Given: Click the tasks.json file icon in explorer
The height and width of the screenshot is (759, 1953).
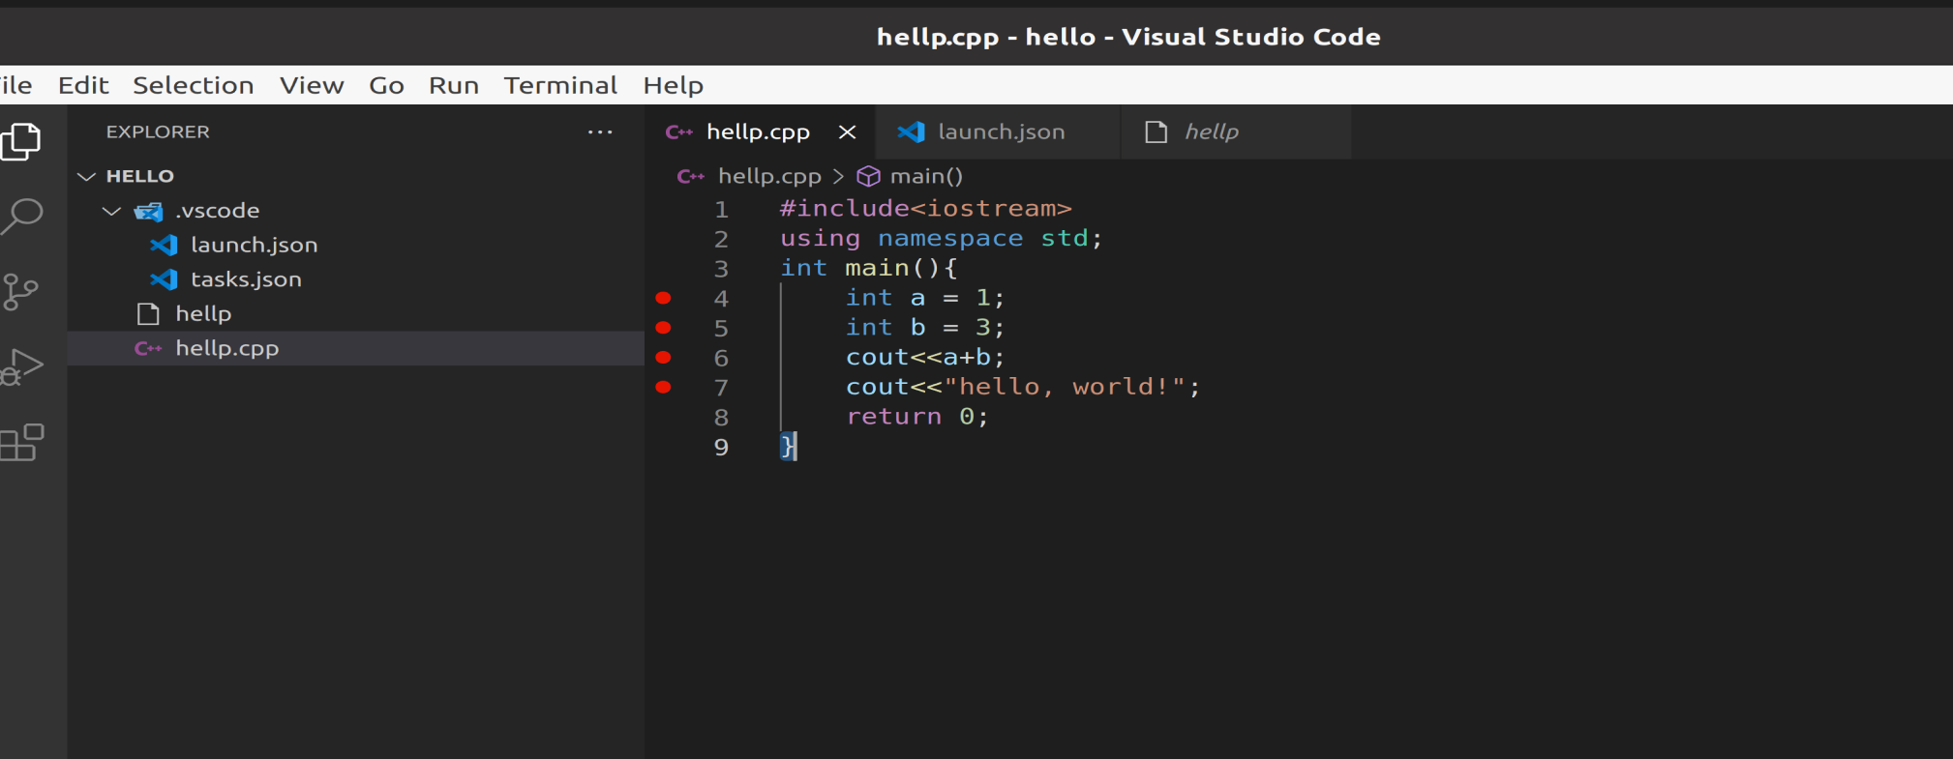Looking at the screenshot, I should click(x=165, y=279).
